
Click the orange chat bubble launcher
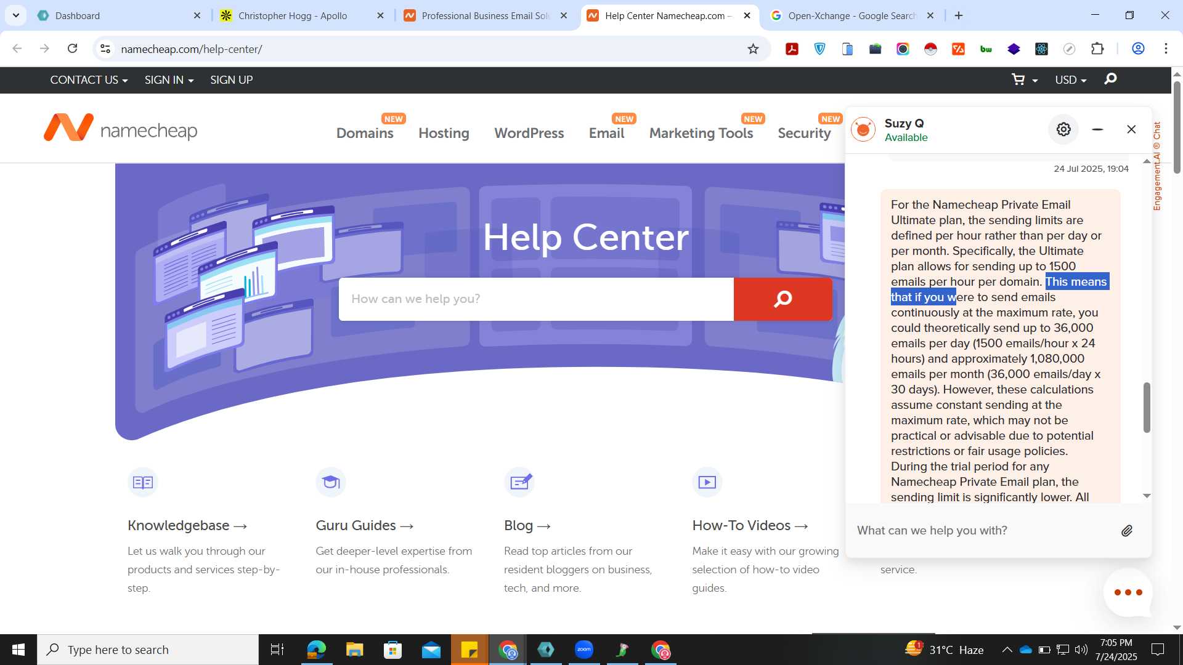pos(1128,592)
